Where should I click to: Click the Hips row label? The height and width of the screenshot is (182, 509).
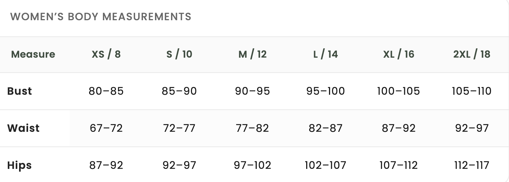click(19, 165)
